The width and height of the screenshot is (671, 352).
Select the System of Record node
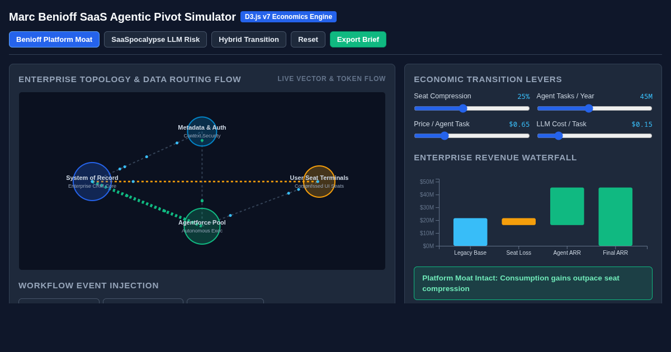pyautogui.click(x=92, y=182)
